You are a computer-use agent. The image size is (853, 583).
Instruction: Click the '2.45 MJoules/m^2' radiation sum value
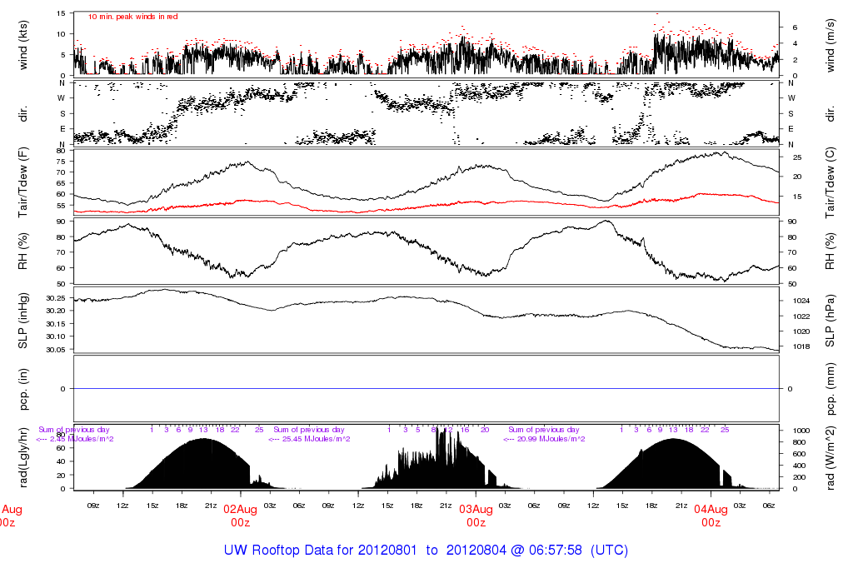pos(82,439)
